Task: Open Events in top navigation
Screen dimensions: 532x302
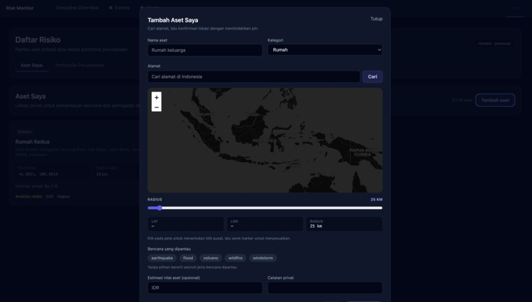Action: click(119, 8)
